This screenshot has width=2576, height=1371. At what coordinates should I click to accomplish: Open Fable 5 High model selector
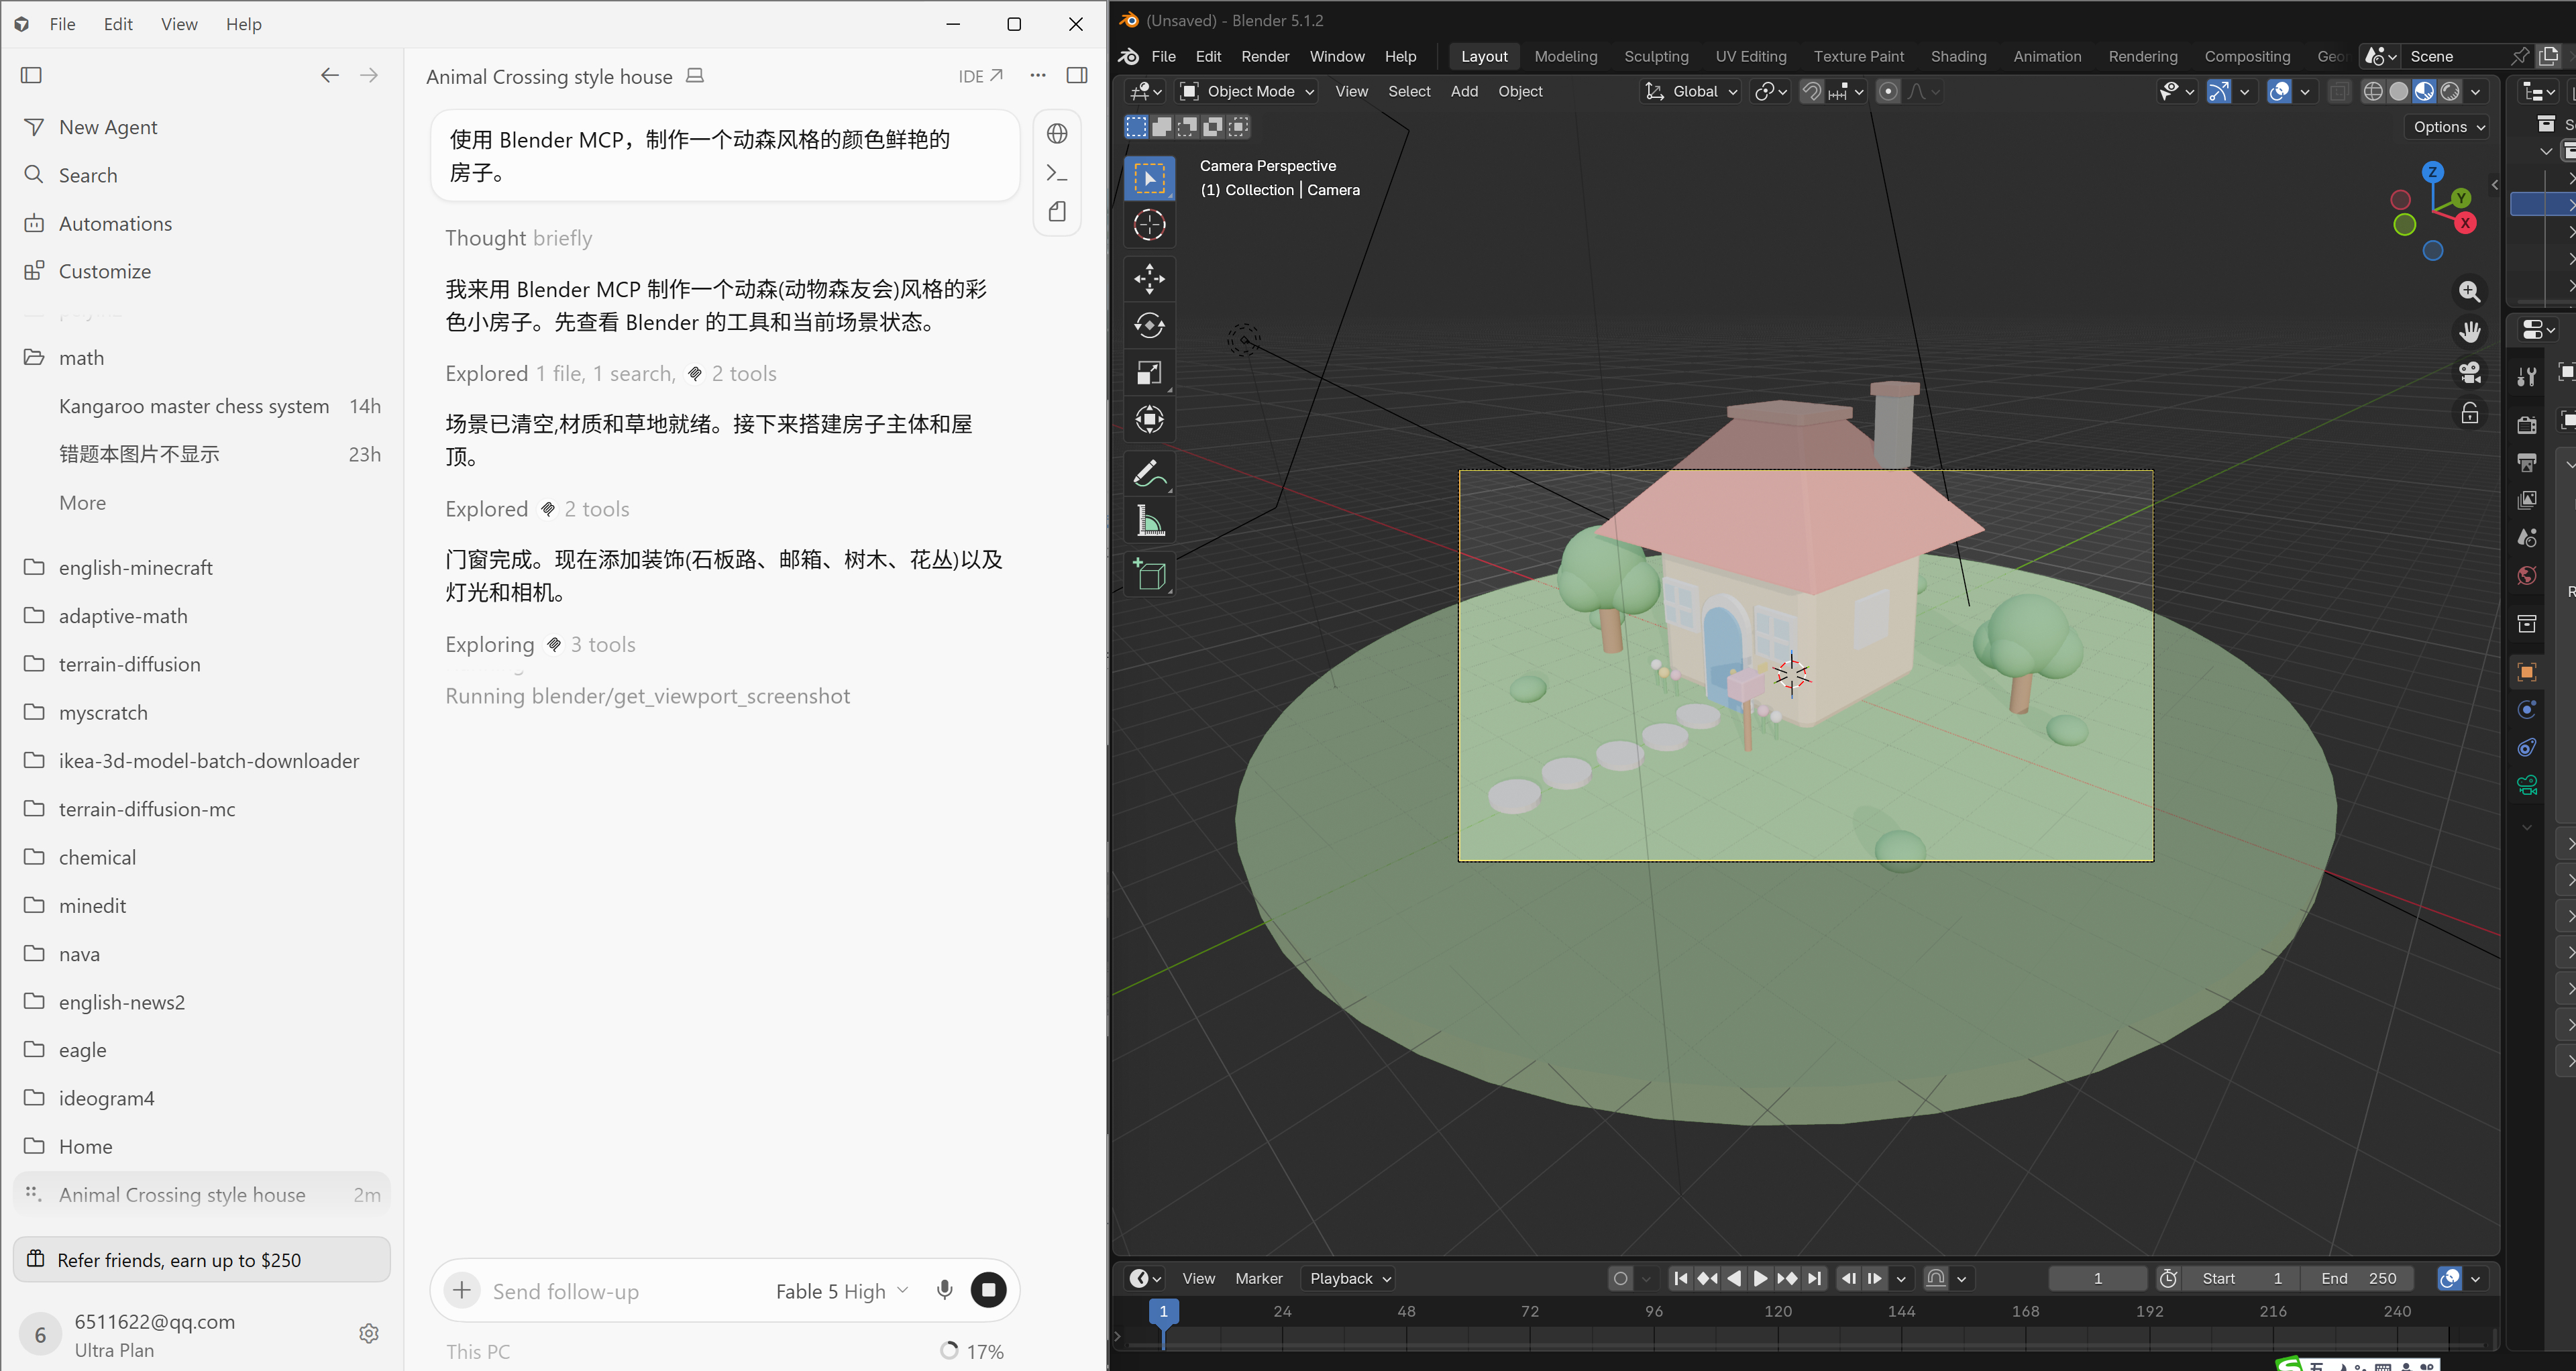point(842,1290)
